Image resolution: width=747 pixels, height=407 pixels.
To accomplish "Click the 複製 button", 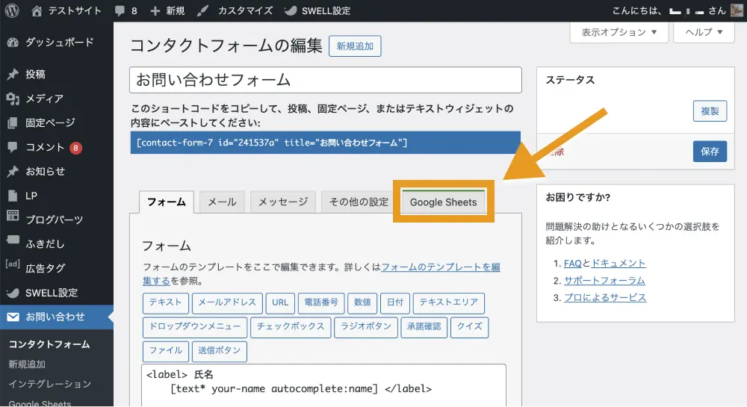I will click(709, 111).
